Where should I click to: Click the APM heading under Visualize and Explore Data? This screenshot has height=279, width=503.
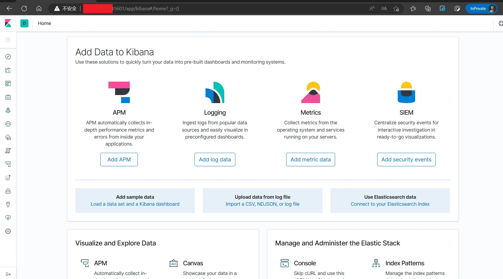point(101,263)
